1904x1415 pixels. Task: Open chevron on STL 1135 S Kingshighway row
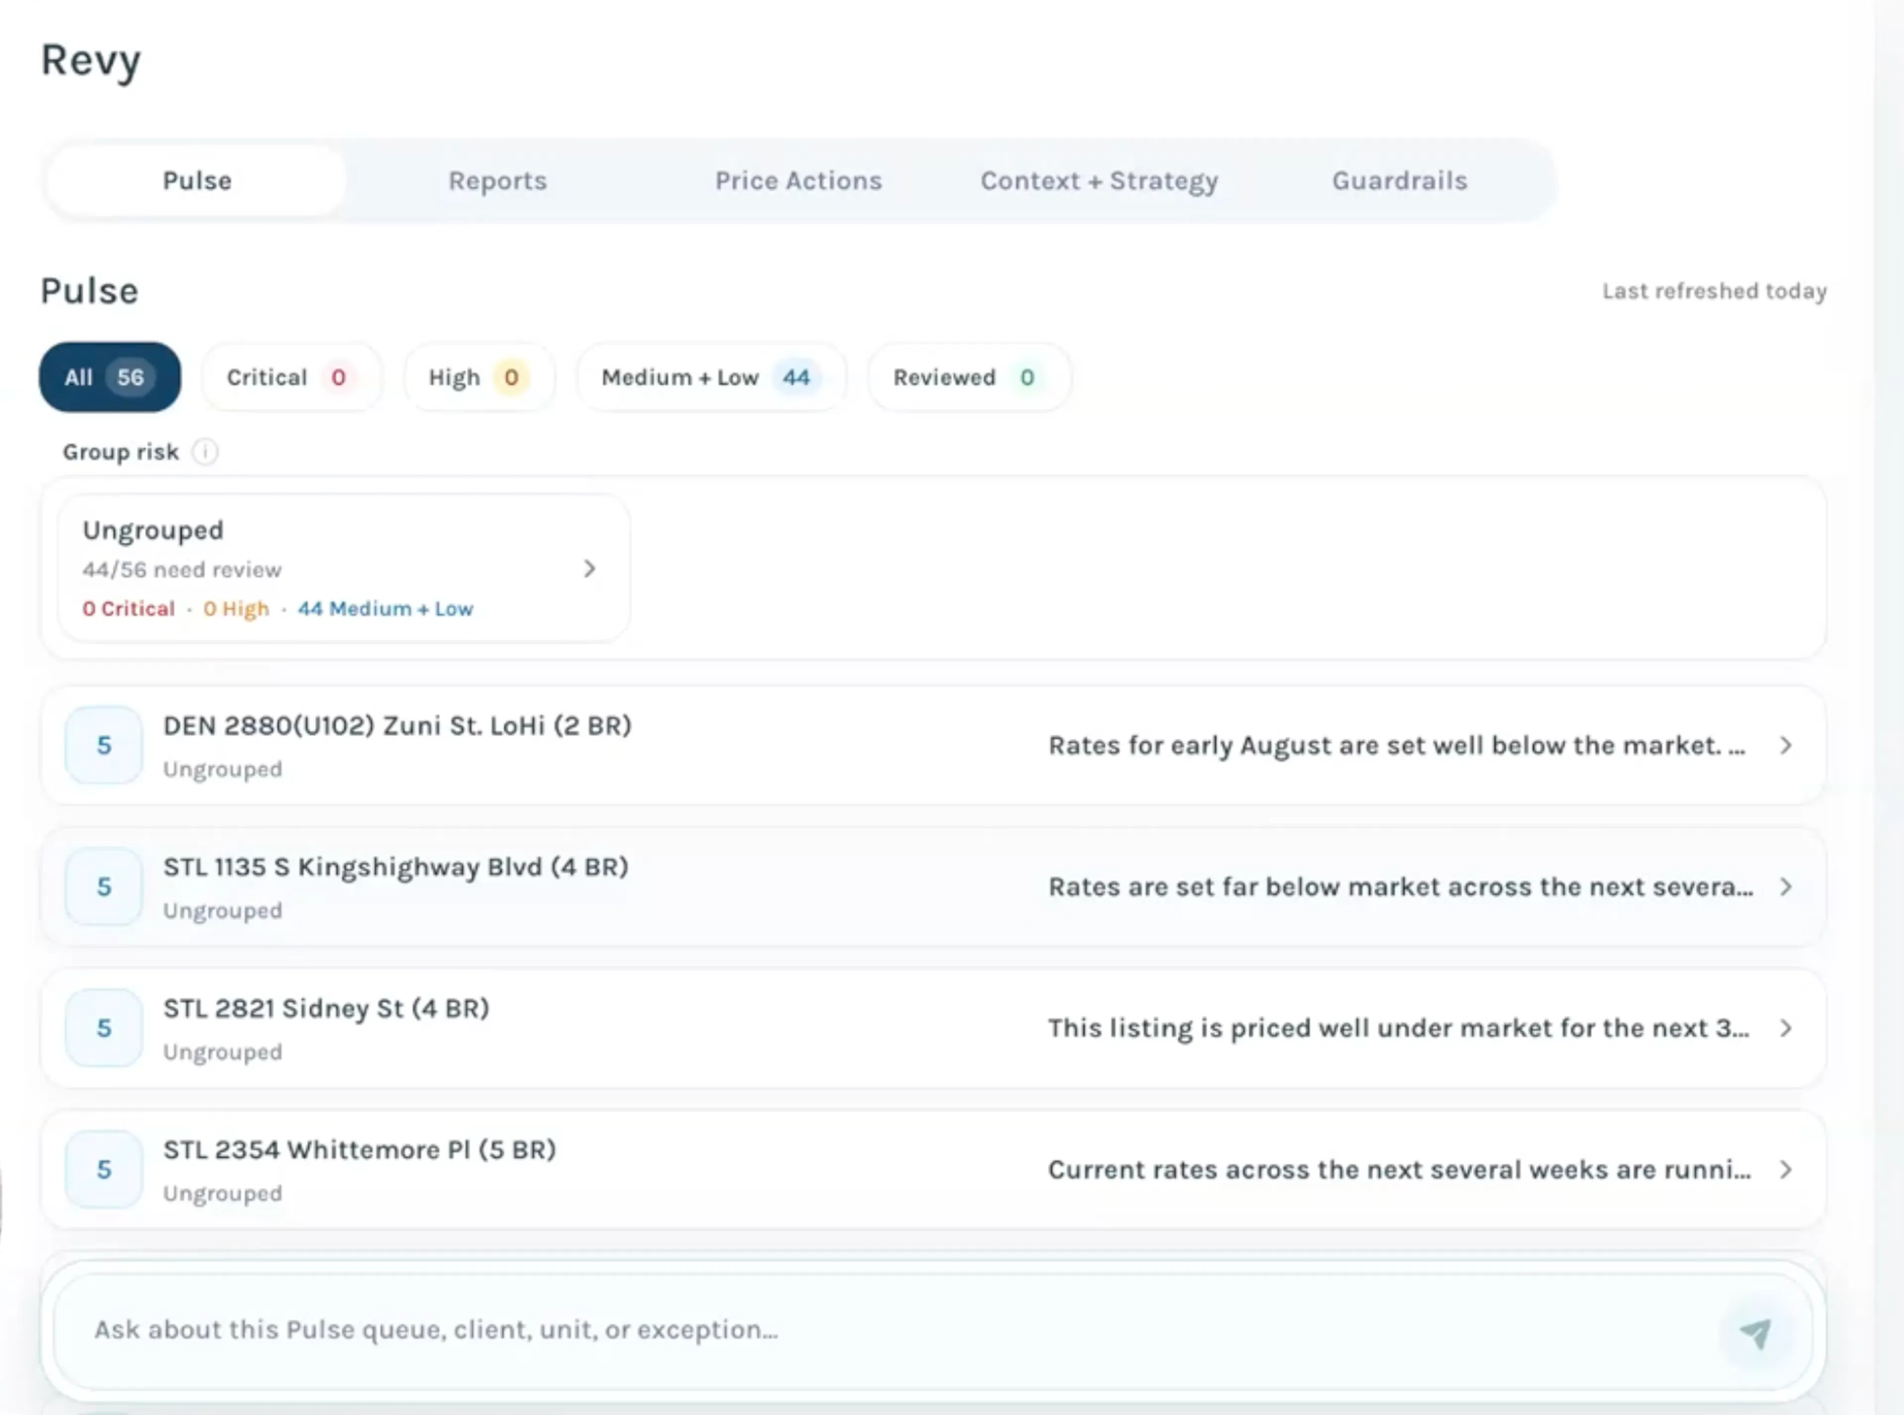(x=1786, y=886)
